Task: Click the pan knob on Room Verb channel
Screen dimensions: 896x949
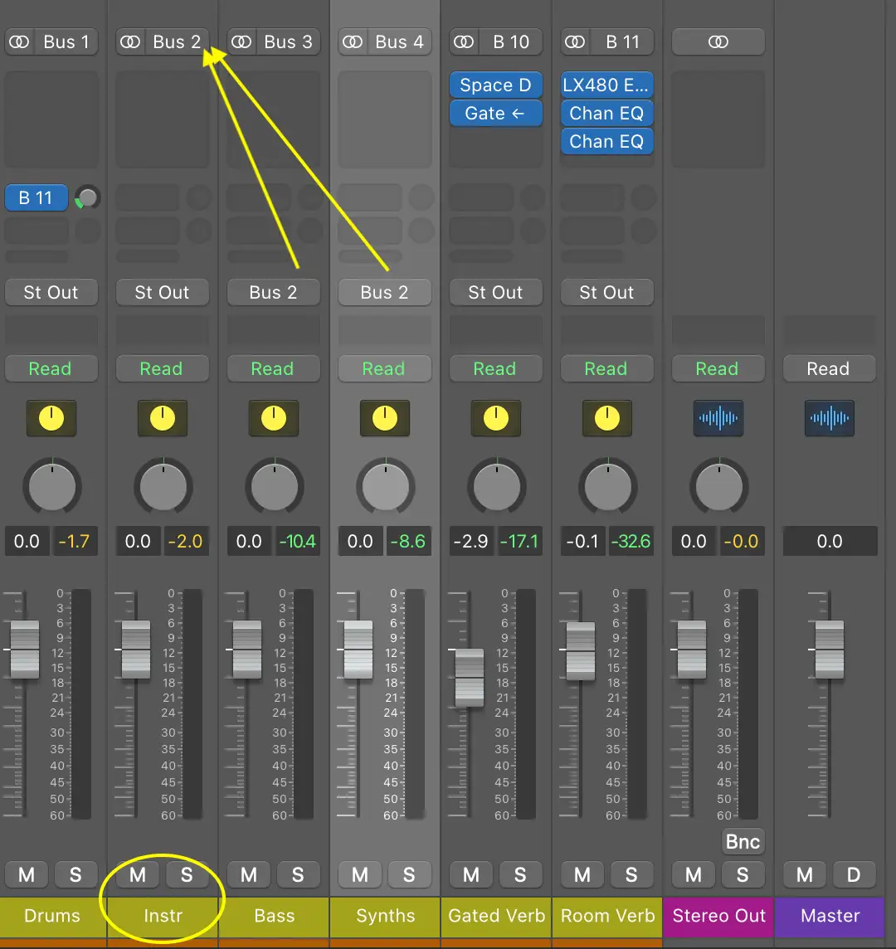Action: click(607, 487)
